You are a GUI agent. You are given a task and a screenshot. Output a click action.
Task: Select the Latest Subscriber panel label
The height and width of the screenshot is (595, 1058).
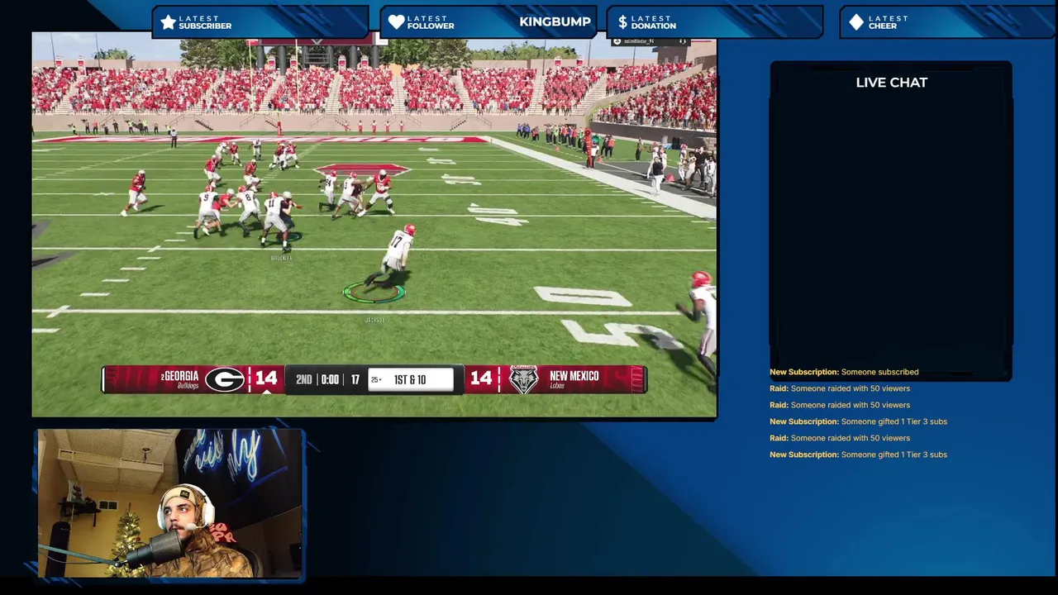tap(205, 22)
